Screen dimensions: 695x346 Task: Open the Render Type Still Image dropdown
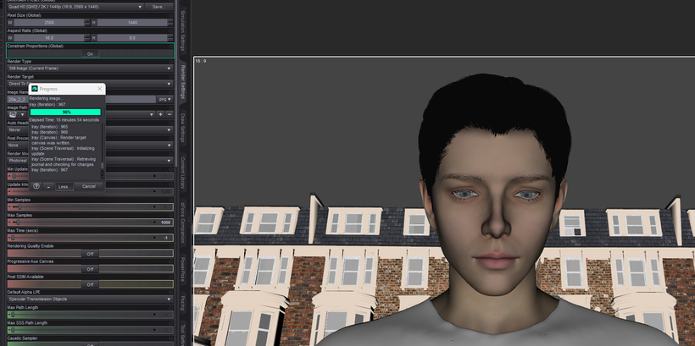[90, 69]
